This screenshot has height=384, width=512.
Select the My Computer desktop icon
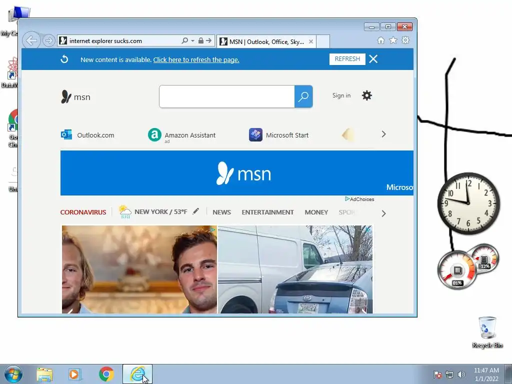[12, 21]
